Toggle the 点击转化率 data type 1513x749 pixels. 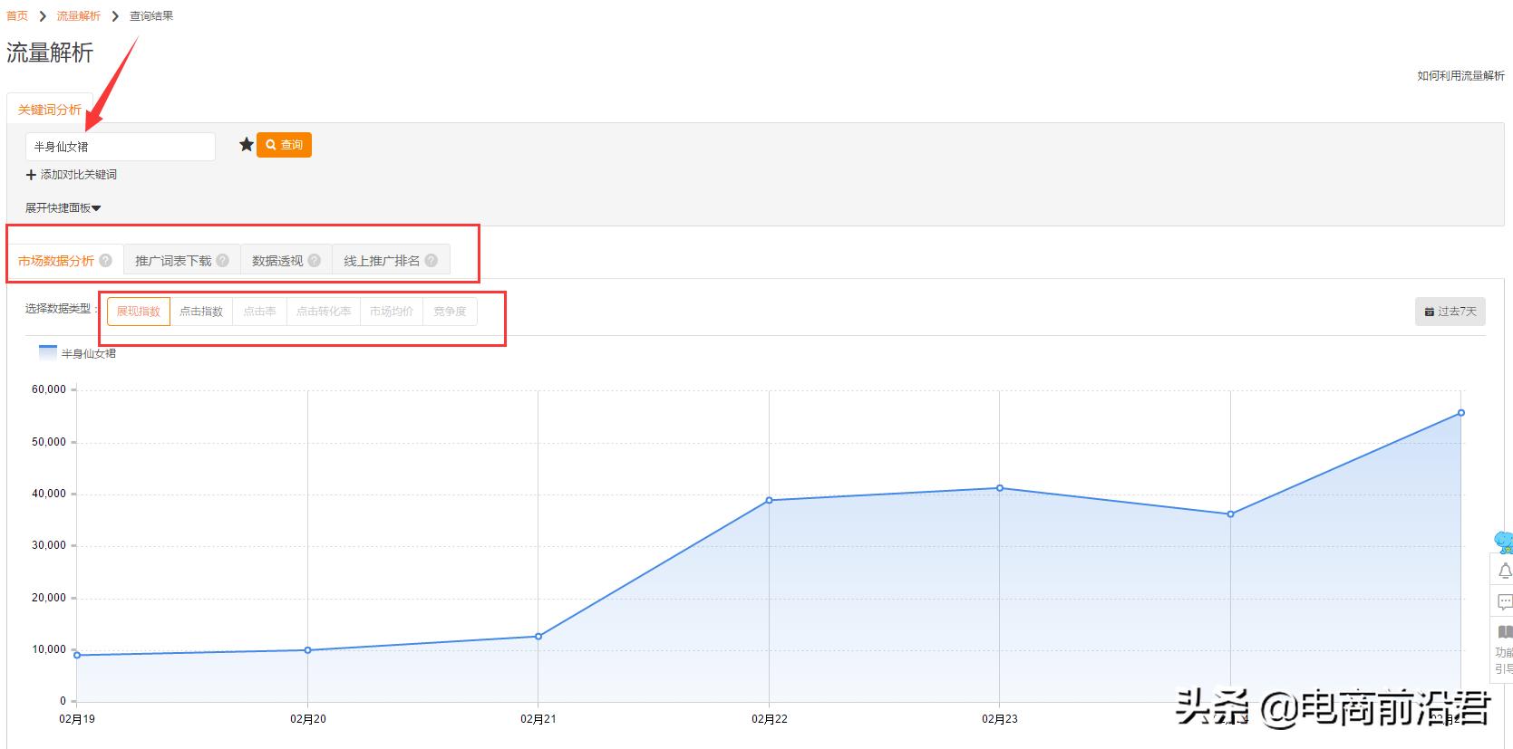point(324,312)
